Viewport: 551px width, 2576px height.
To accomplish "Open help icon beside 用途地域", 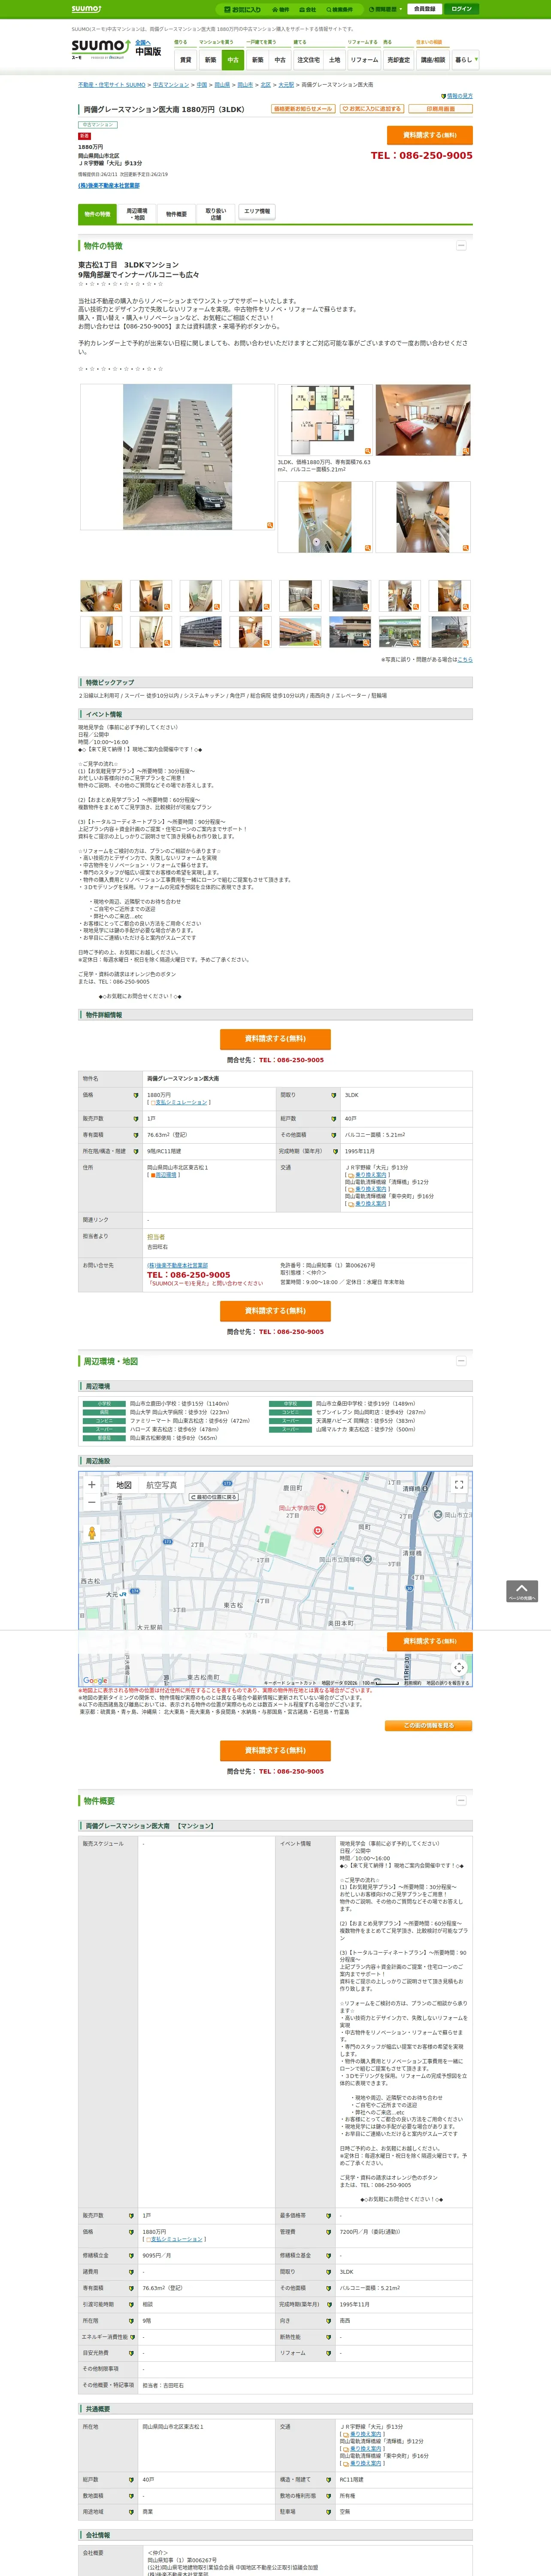I will click(131, 2511).
